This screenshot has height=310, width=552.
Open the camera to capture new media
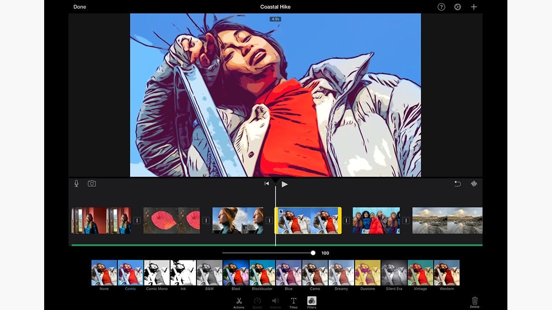tap(92, 183)
